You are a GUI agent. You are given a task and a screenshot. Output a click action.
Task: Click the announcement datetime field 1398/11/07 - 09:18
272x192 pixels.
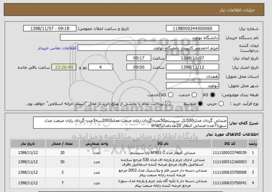[50, 28]
